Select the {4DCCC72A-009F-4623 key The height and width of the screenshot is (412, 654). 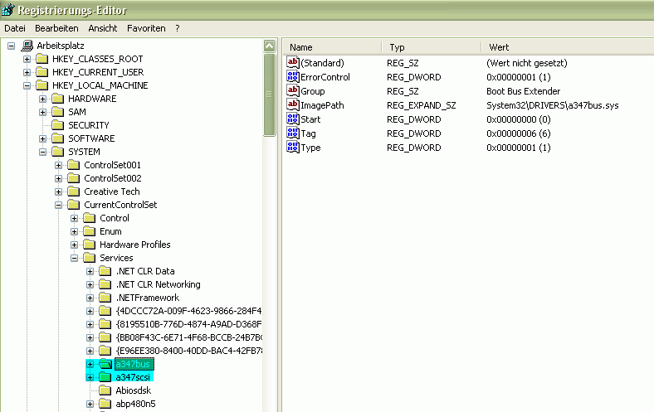click(188, 311)
